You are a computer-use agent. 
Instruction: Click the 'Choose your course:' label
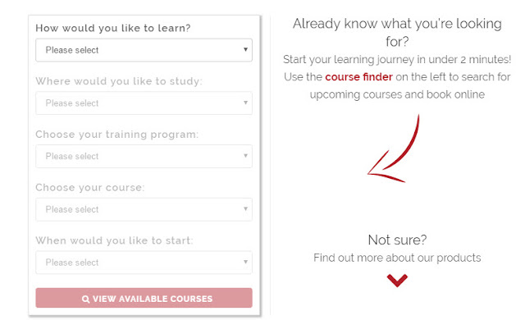point(90,187)
